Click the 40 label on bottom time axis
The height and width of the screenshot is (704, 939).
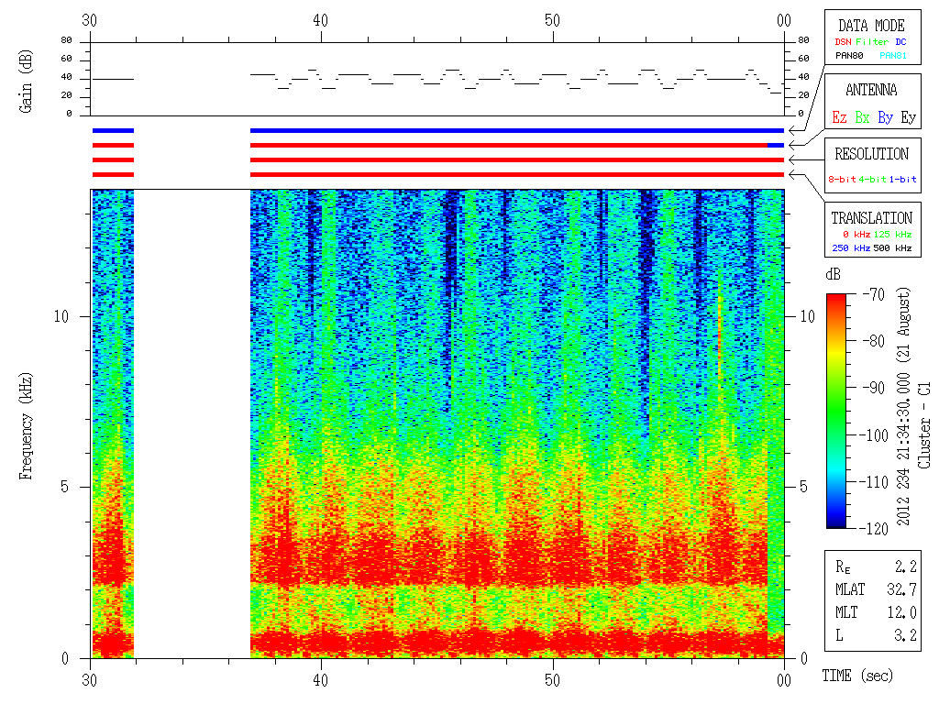321,681
